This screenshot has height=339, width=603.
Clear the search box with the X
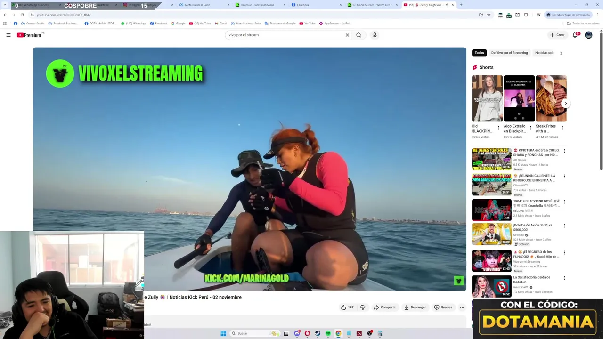347,35
